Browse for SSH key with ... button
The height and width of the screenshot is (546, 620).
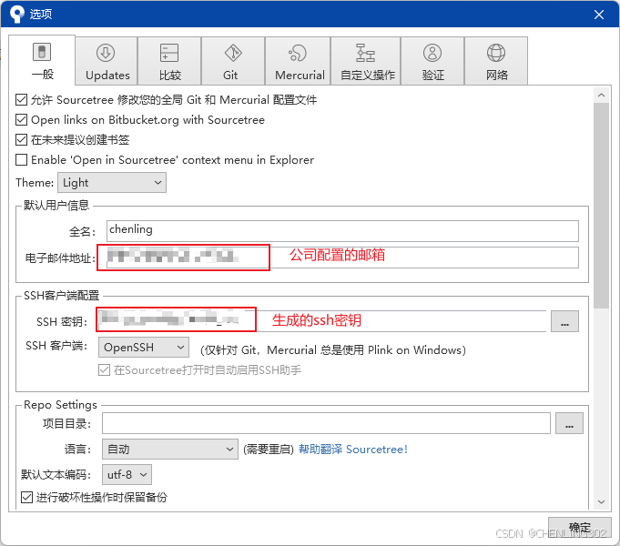(x=564, y=321)
